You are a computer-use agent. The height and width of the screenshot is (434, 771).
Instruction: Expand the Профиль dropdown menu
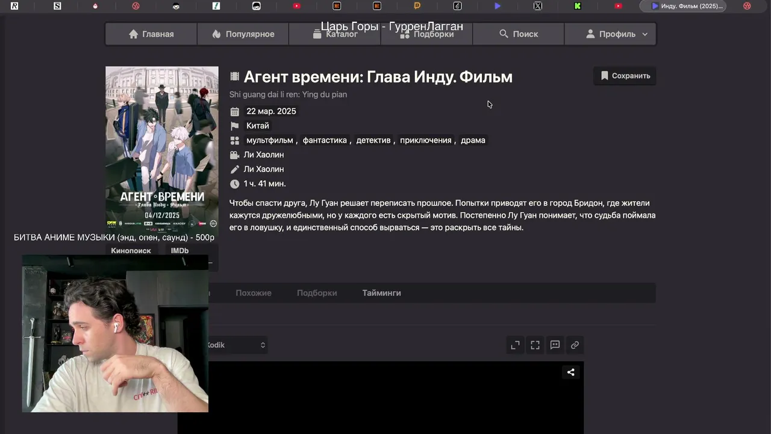610,34
